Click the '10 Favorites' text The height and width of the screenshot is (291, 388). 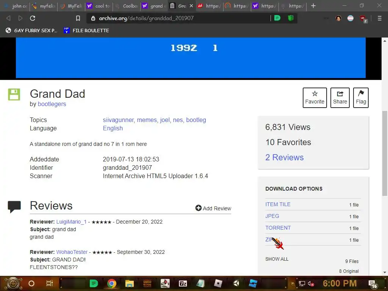[x=288, y=142]
